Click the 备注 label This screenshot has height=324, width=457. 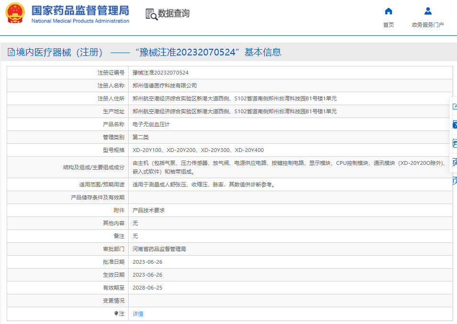pyautogui.click(x=119, y=236)
